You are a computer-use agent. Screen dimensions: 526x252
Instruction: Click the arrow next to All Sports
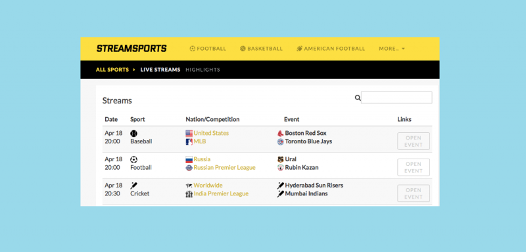point(134,70)
